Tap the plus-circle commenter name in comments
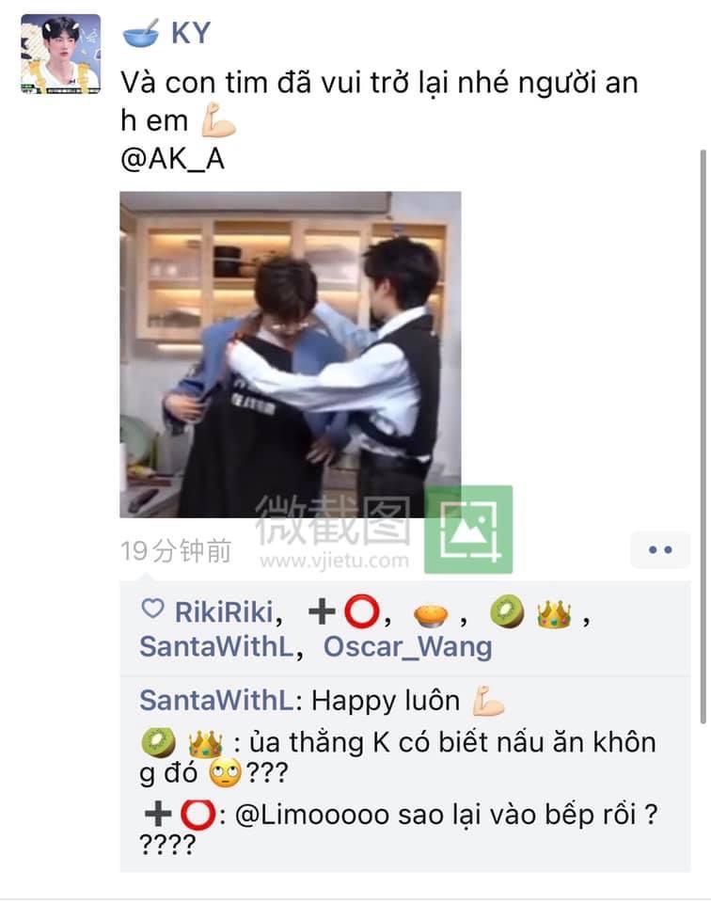 180,815
